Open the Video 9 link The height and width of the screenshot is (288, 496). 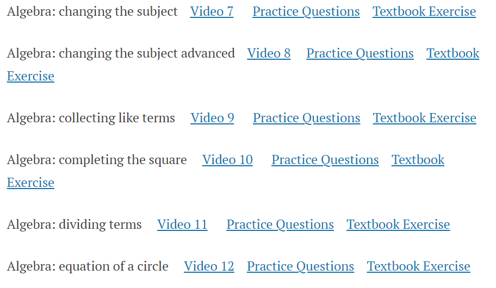(x=212, y=118)
